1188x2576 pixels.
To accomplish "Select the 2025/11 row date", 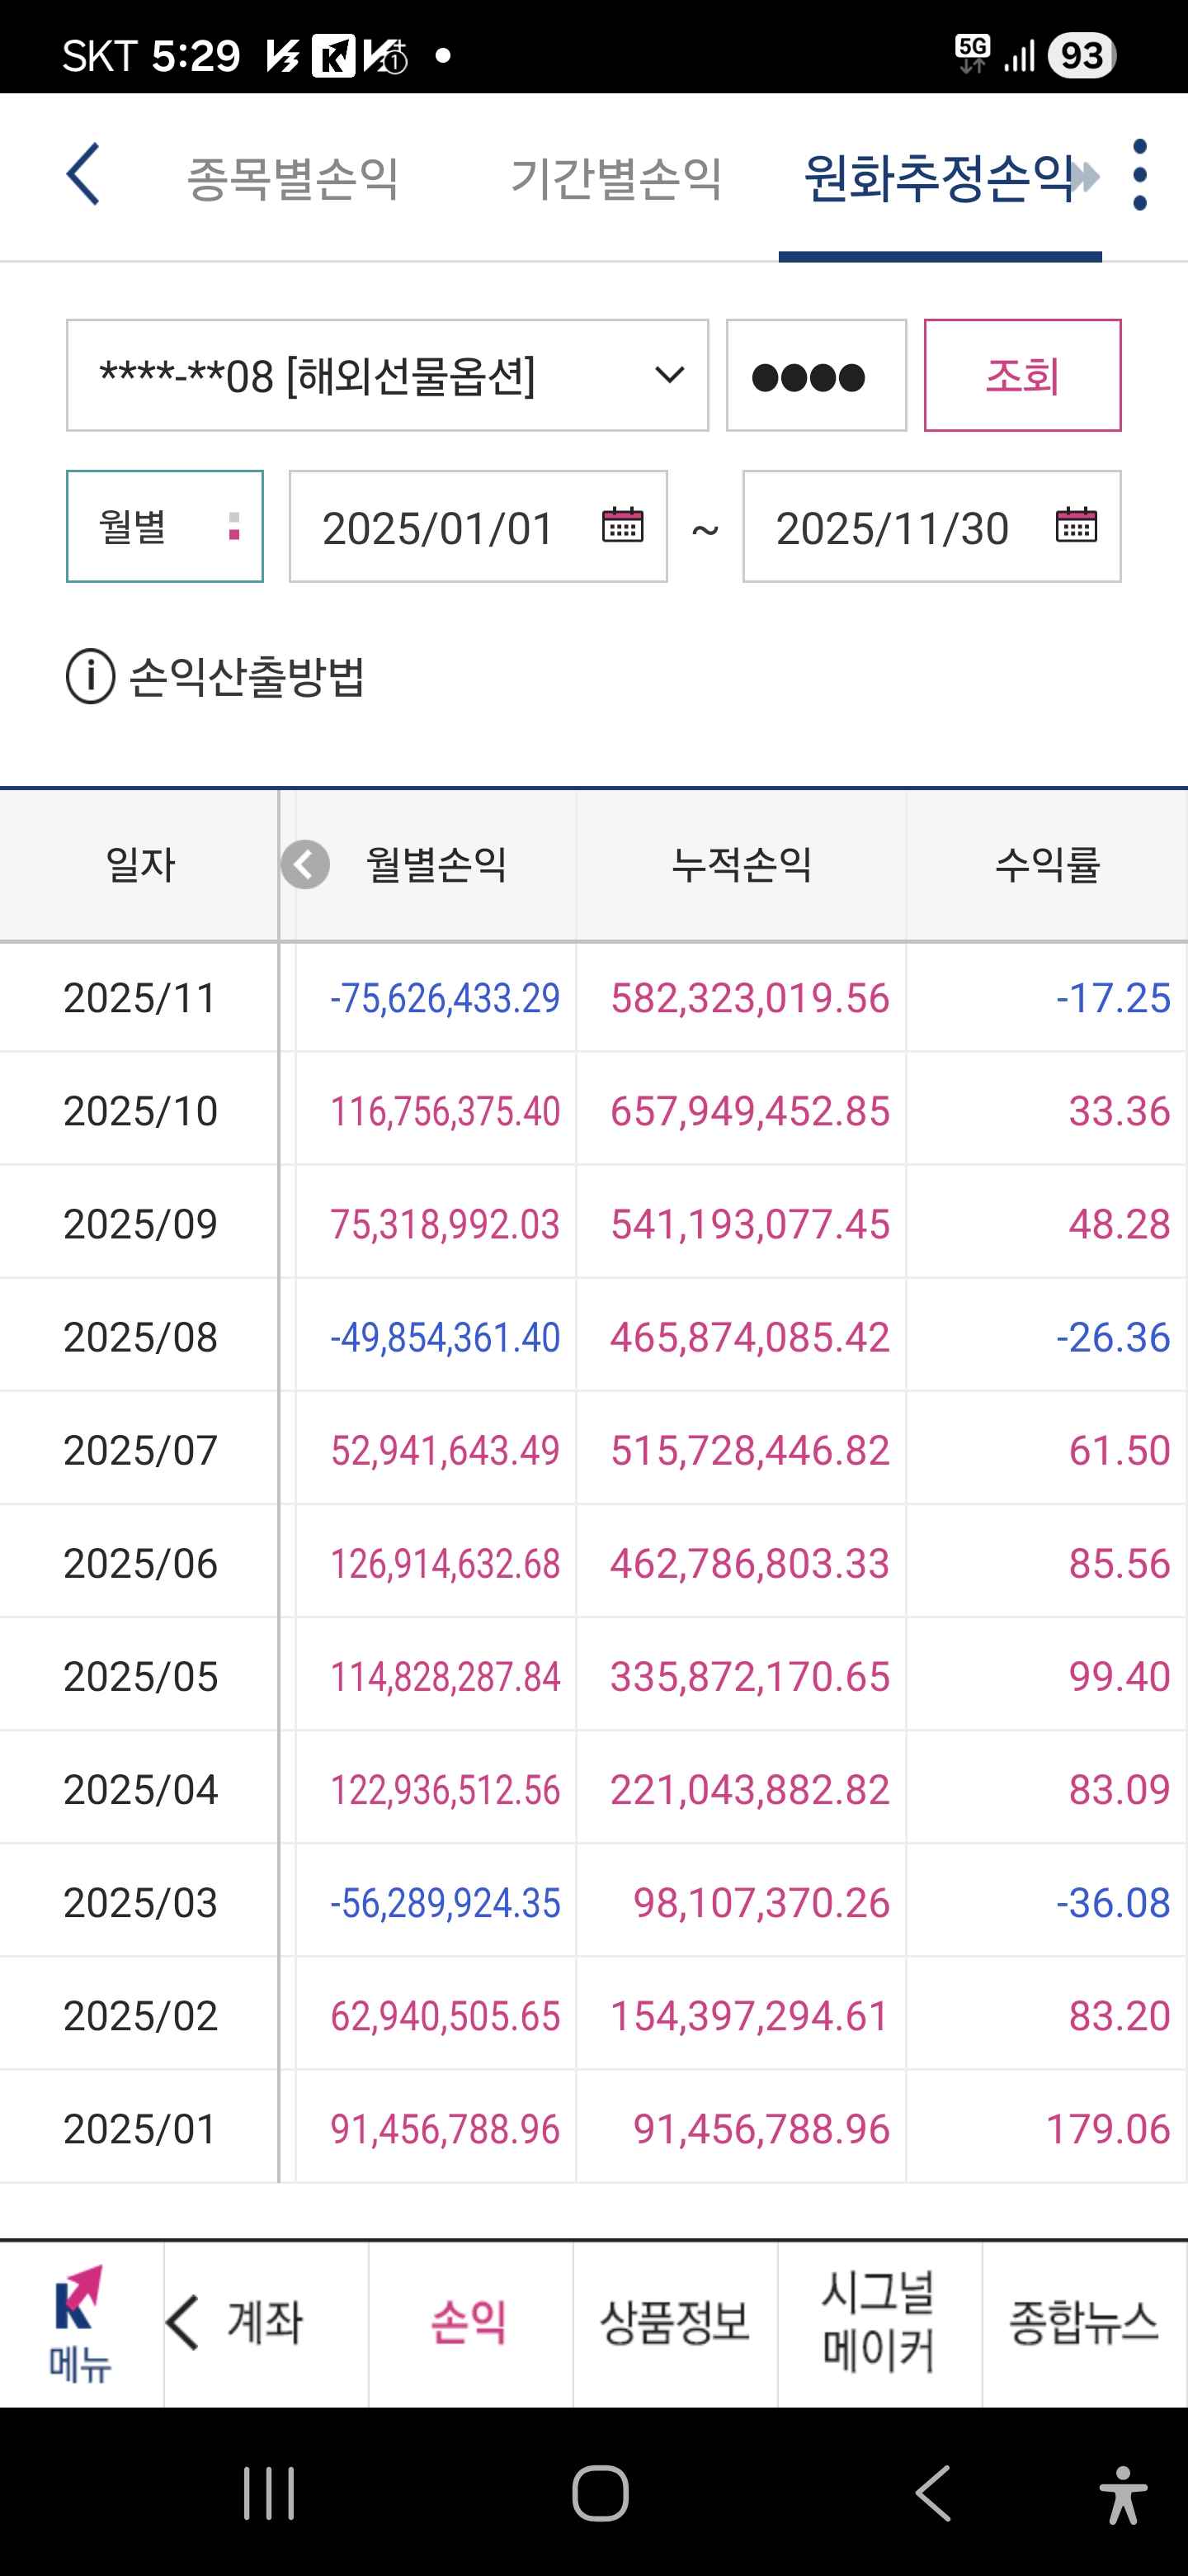I will click(140, 998).
